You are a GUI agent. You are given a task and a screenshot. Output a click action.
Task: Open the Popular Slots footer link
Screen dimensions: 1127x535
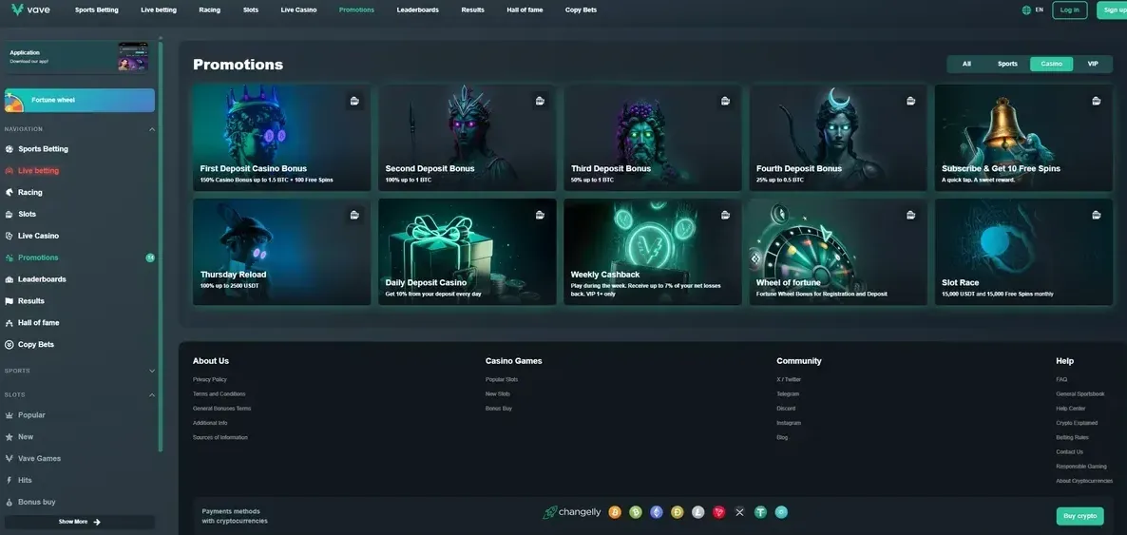(502, 380)
